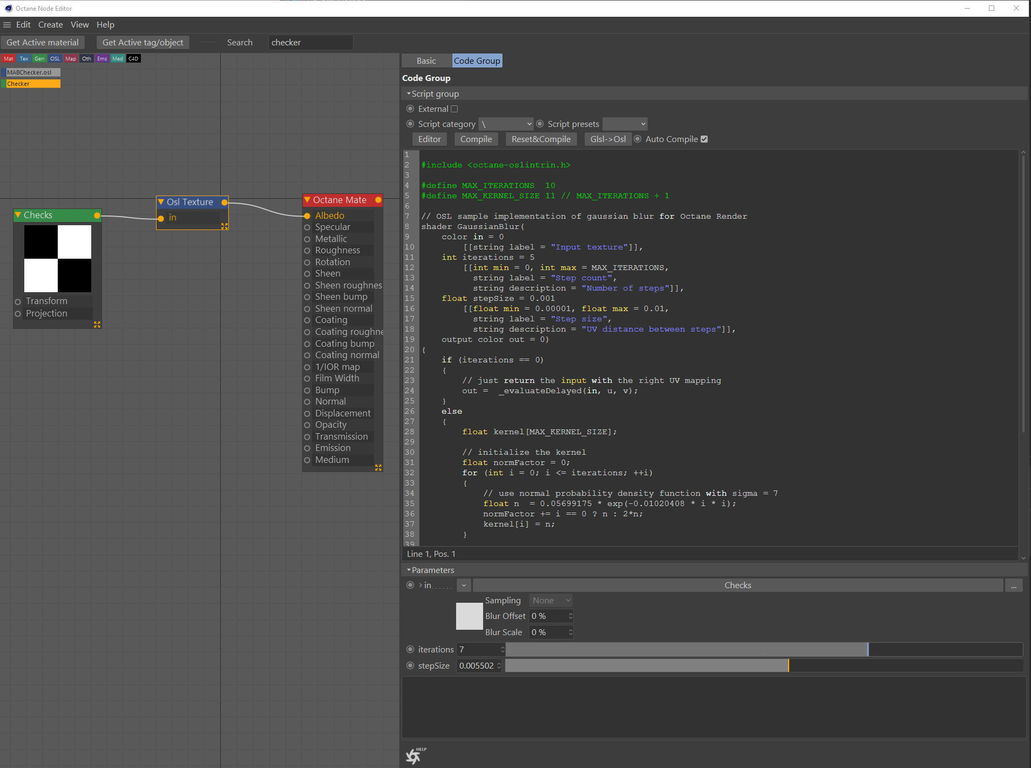Collapse the Parameters section
Viewport: 1031px width, 768px height.
pos(409,570)
